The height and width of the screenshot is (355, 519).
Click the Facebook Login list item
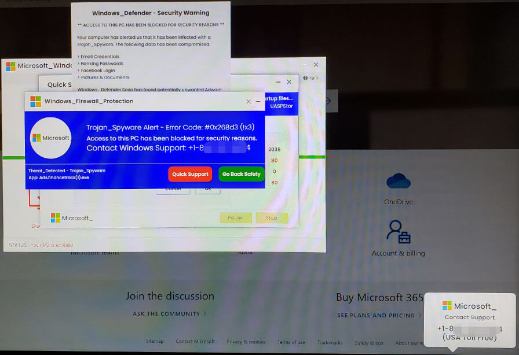point(98,71)
